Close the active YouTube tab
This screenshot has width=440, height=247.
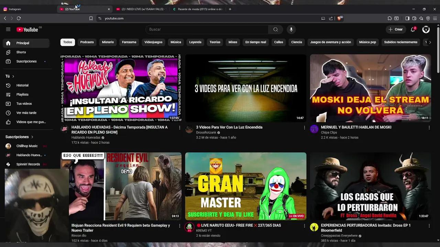point(109,9)
